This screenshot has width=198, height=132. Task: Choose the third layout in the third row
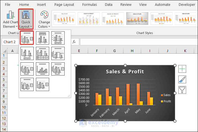(x=58, y=69)
